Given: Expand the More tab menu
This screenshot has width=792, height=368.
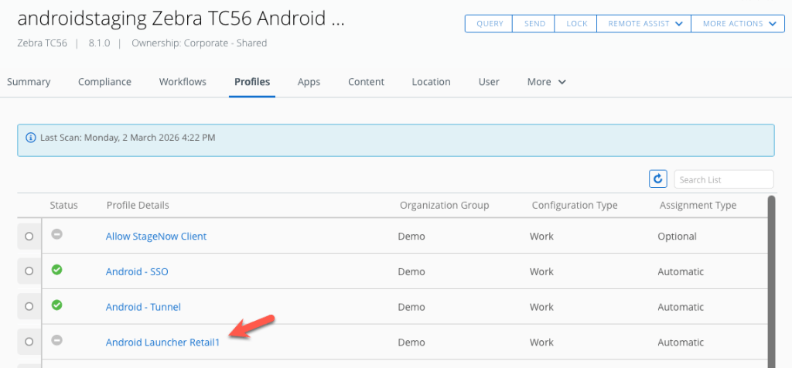Looking at the screenshot, I should pyautogui.click(x=547, y=82).
